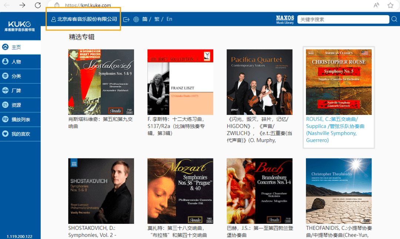Open the Christopher Rouse Symphony No. 5 album cover
This screenshot has width=400, height=239.
click(339, 82)
